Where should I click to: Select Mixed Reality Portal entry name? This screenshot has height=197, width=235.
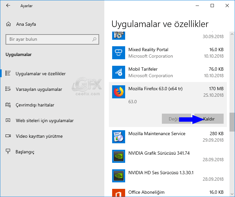click(148, 49)
